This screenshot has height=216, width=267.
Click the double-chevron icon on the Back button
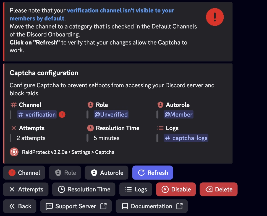coord(12,206)
